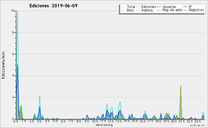Click the "9 h" x-axis label
This screenshot has height=128, width=208.
point(87,121)
